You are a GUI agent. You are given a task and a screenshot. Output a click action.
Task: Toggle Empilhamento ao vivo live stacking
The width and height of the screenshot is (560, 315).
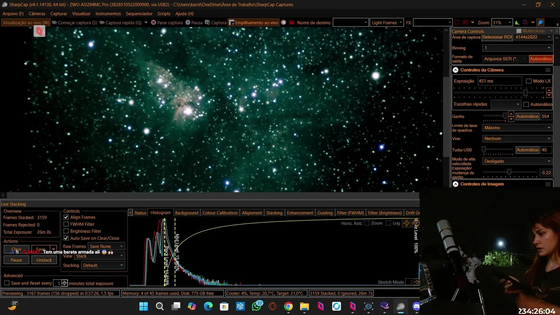click(x=254, y=23)
